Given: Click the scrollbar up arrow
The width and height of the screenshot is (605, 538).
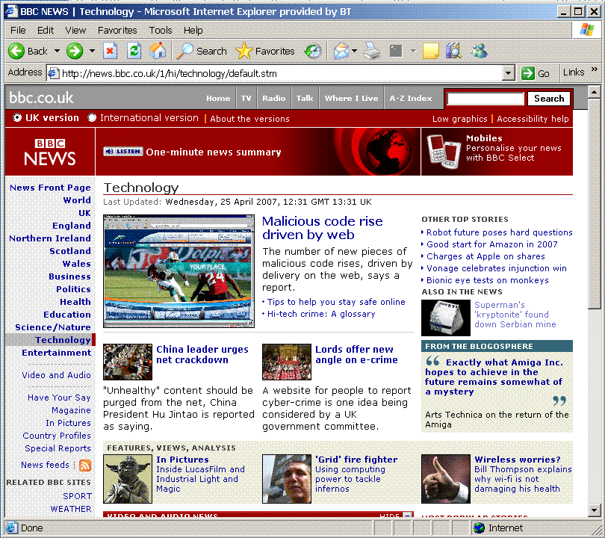Looking at the screenshot, I should pyautogui.click(x=595, y=92).
